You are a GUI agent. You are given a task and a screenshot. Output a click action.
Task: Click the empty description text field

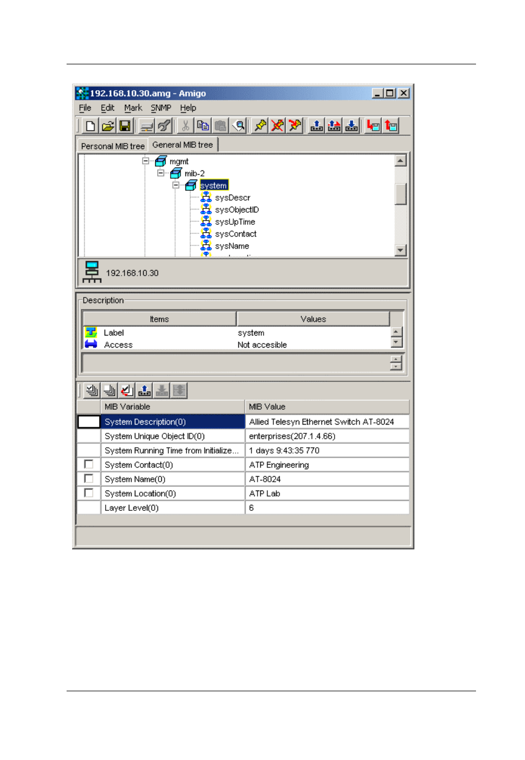coord(236,363)
